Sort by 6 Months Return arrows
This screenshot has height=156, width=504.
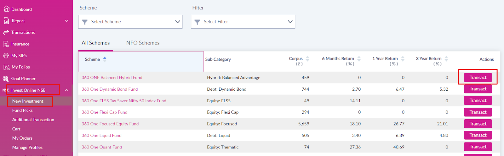pos(359,59)
